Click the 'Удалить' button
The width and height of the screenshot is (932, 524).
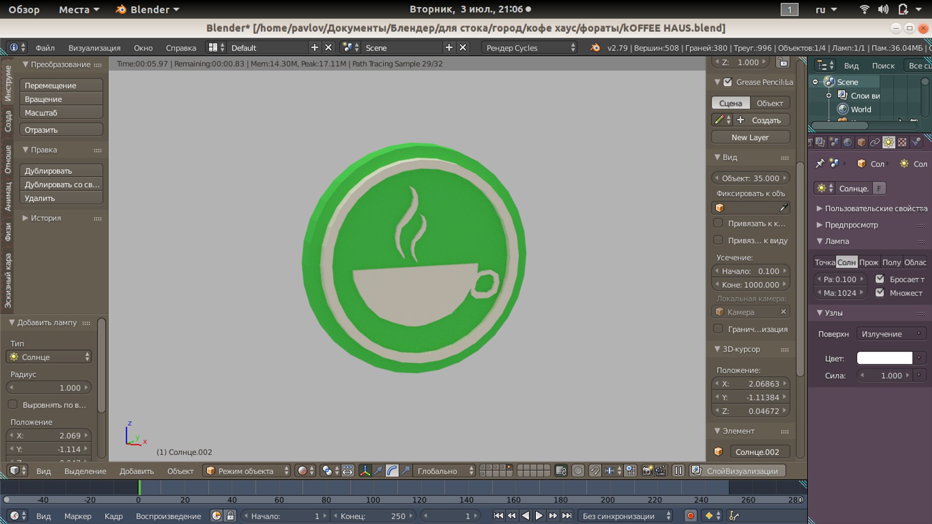tap(61, 198)
